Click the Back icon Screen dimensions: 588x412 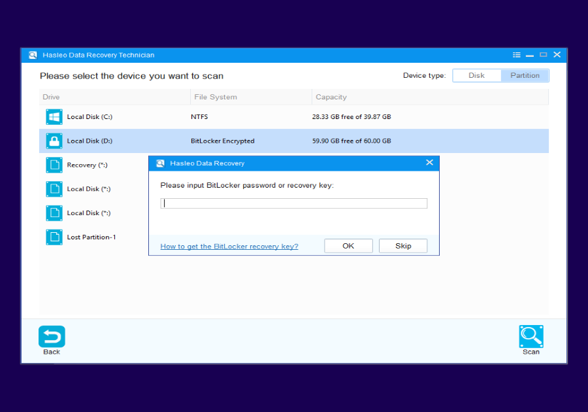point(52,335)
